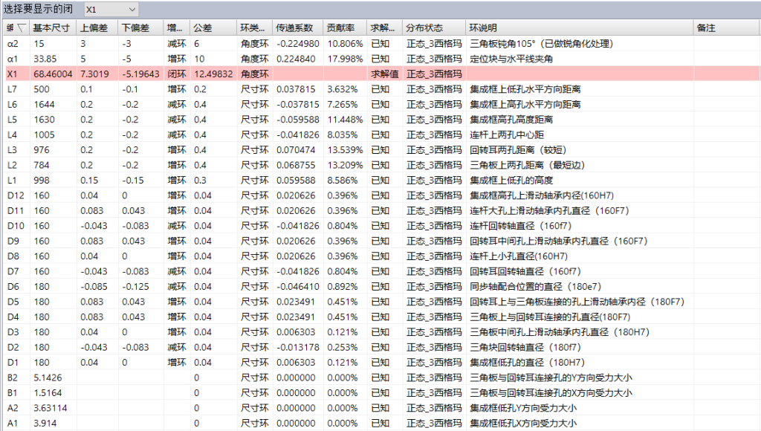Image resolution: width=761 pixels, height=431 pixels.
Task: Click the 11.448% contribution cell of L5
Action: (x=345, y=120)
